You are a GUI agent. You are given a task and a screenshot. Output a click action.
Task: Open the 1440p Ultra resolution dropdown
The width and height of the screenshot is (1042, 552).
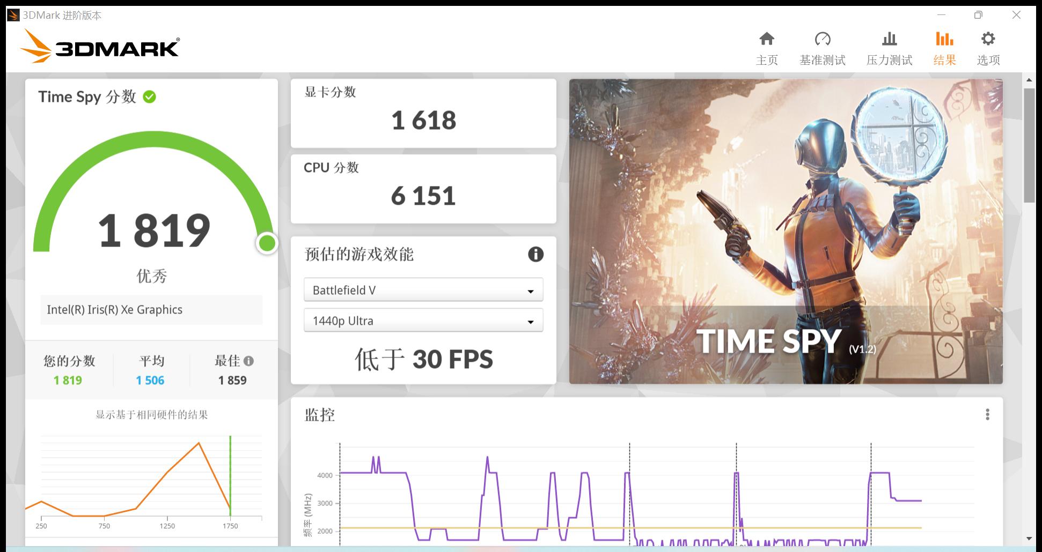(x=423, y=320)
